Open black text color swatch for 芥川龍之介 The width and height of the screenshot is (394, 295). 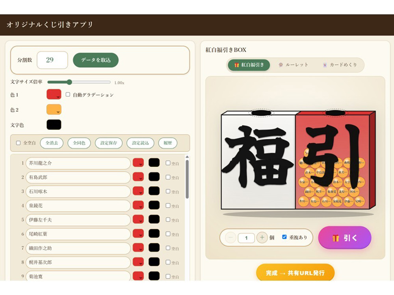point(154,162)
